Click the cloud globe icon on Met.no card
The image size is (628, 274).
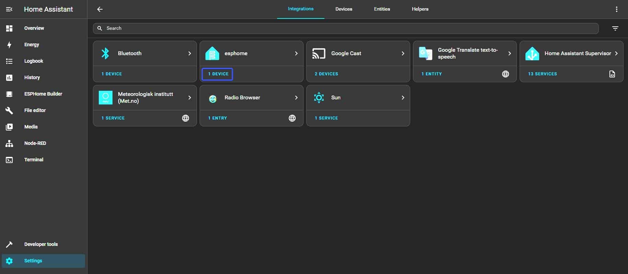[x=186, y=118]
